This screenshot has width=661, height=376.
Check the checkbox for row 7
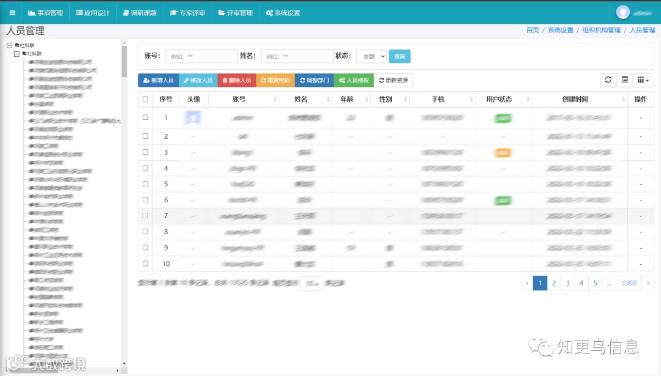point(146,216)
